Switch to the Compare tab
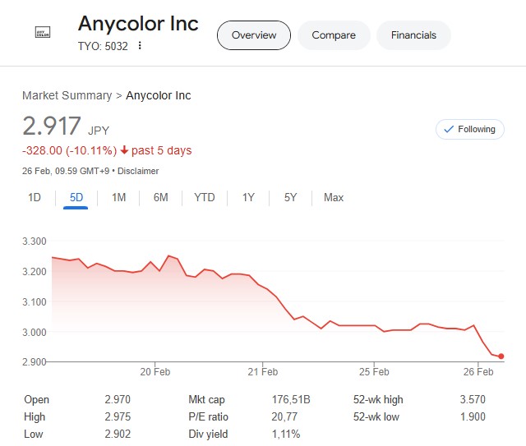526x446 pixels. click(x=334, y=35)
